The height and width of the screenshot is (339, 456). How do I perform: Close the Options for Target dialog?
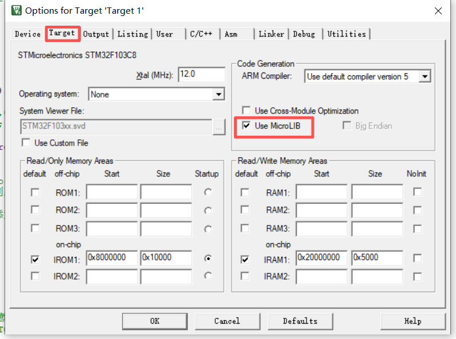point(438,11)
